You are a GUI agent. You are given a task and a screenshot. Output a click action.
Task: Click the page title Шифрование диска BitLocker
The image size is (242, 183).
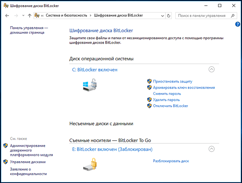point(101,31)
